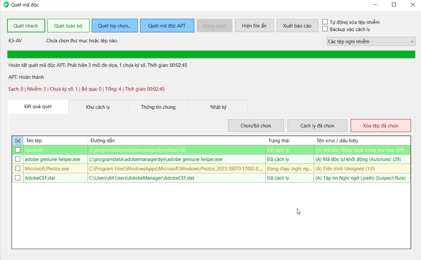Quarantine selection with Cách ly đã chọn

pos(317,126)
